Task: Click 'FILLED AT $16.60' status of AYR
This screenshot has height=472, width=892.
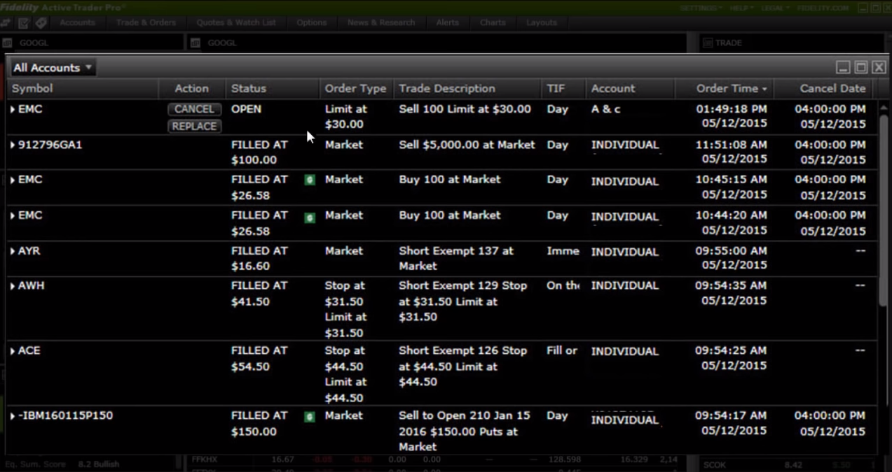Action: [259, 258]
